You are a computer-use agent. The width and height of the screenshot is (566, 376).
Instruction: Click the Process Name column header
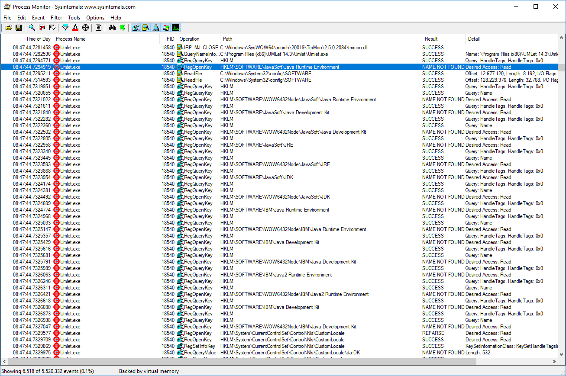click(x=107, y=39)
